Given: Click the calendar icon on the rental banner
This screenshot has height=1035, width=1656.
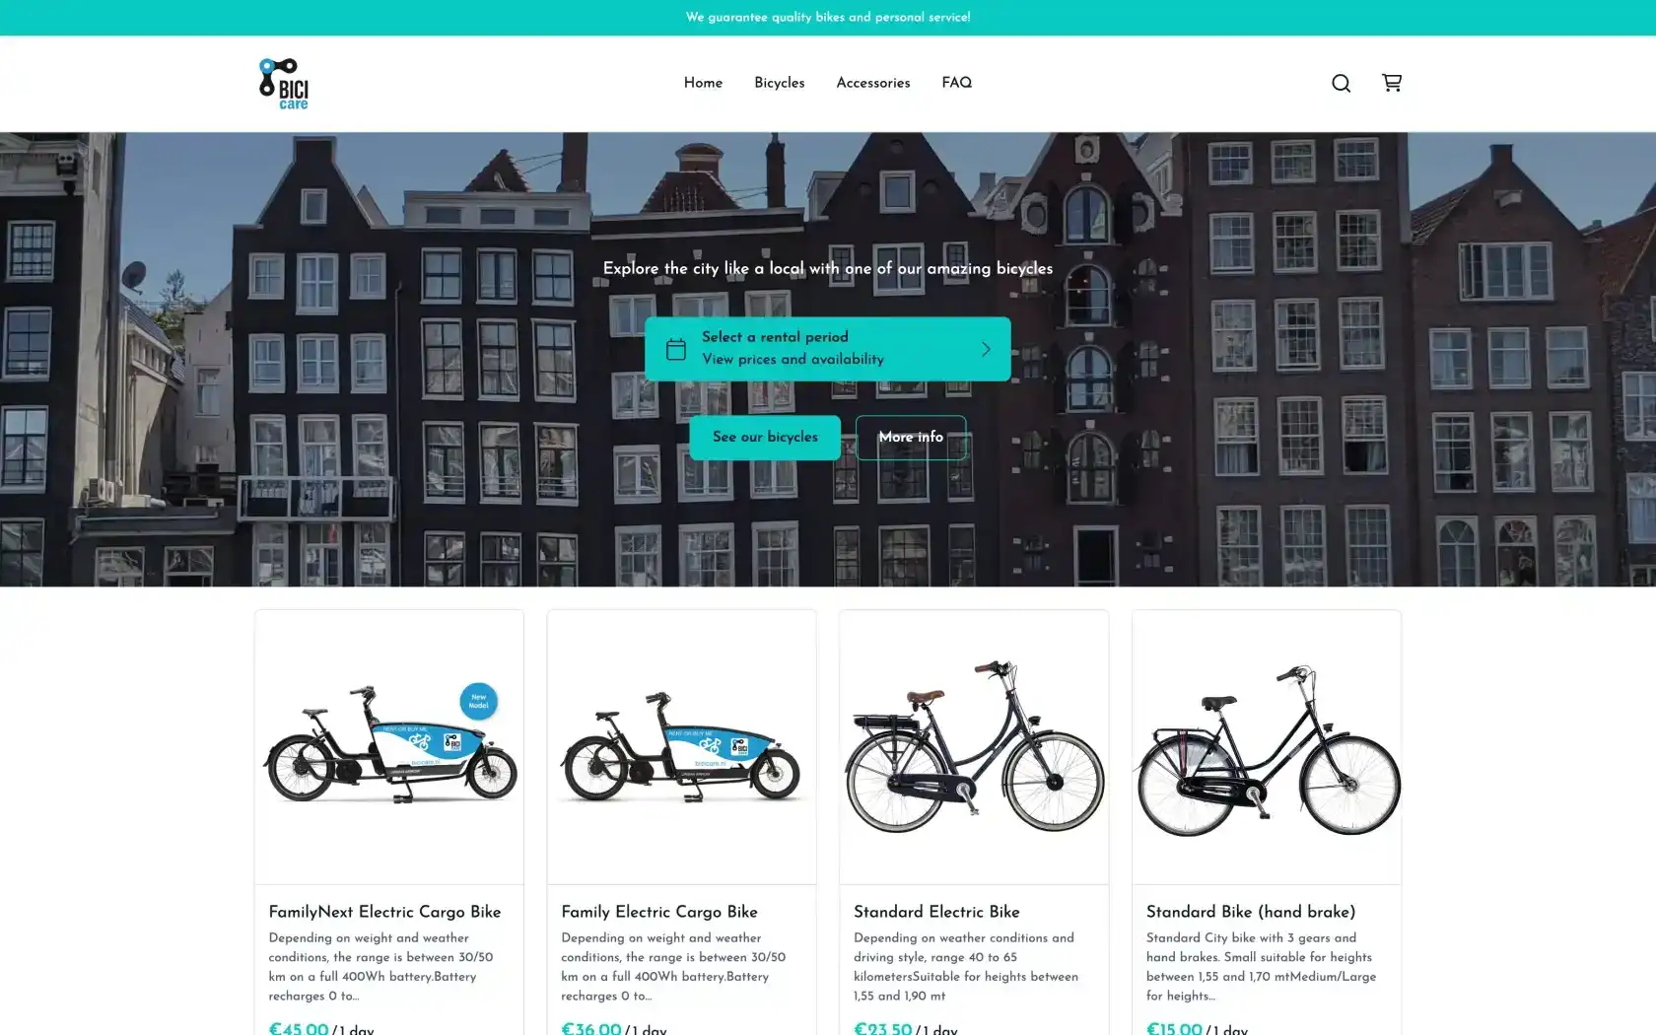Looking at the screenshot, I should [x=676, y=349].
